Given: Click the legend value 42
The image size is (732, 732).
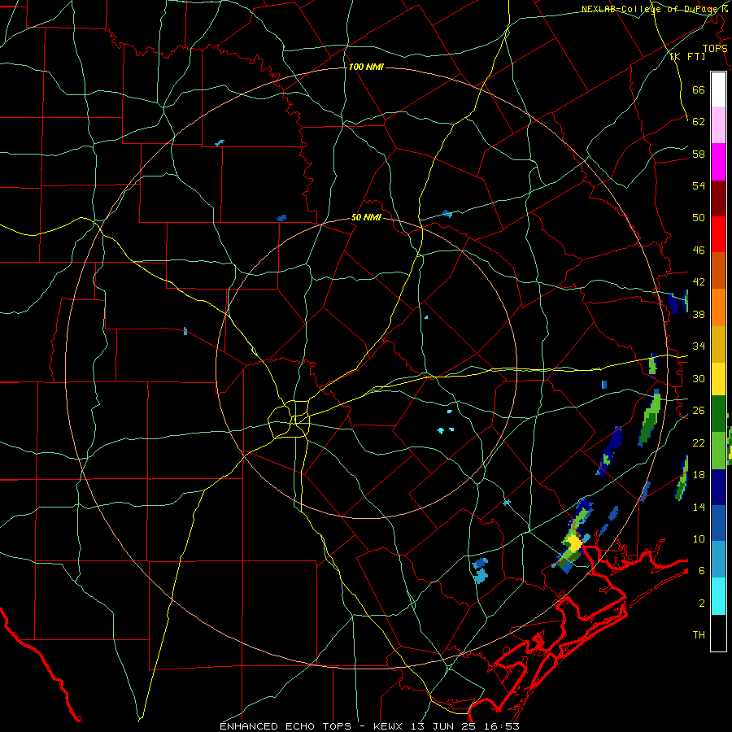Looking at the screenshot, I should click(699, 282).
